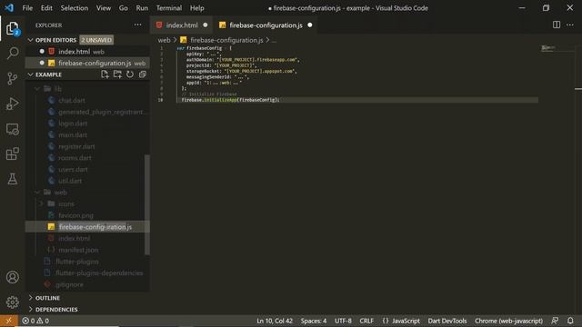Click the New Folder icon in EXAMPLE header
This screenshot has width=582, height=327.
[117, 74]
